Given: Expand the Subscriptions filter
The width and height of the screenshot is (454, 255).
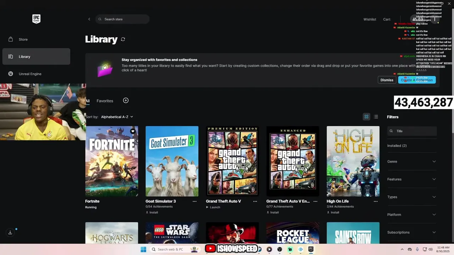Looking at the screenshot, I should click(412, 232).
